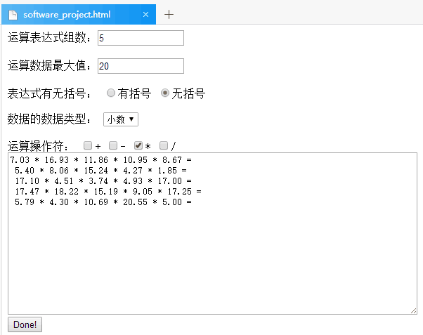Click the 数据的数据类型 label text
This screenshot has height=335, width=423.
[x=49, y=119]
